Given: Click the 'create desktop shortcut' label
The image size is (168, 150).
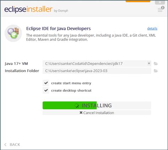Looking at the screenshot, I should (71, 91).
